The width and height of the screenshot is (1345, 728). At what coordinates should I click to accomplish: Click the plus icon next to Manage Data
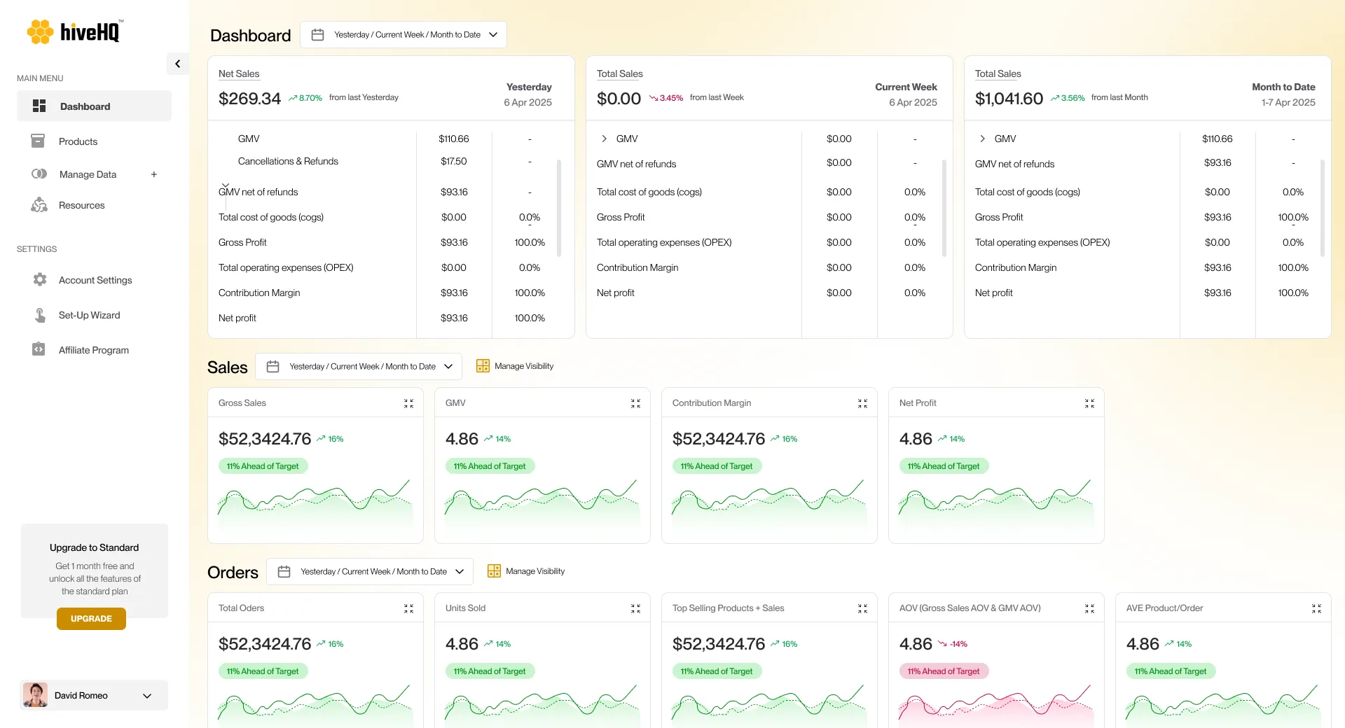coord(154,174)
